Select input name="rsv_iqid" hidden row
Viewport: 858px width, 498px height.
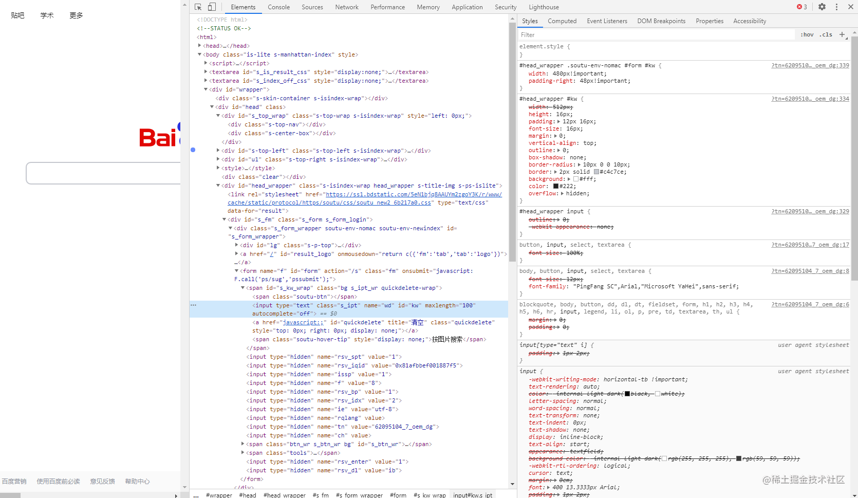355,365
